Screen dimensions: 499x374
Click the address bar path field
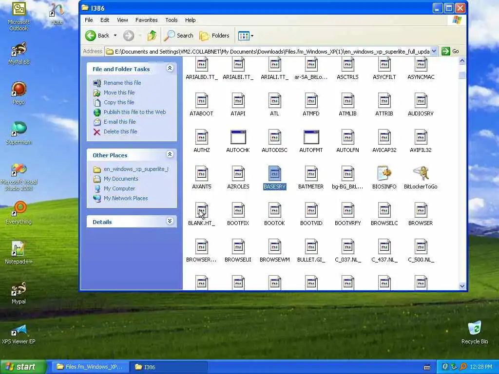(x=271, y=51)
